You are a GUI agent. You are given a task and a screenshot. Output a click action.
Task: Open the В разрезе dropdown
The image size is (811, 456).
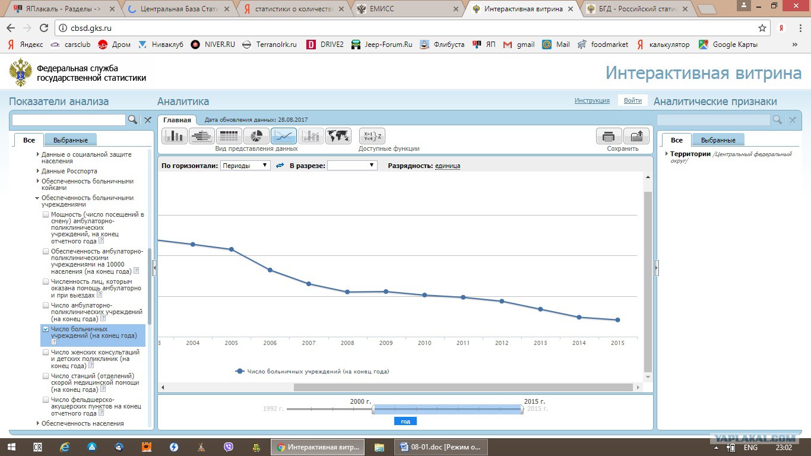point(352,166)
